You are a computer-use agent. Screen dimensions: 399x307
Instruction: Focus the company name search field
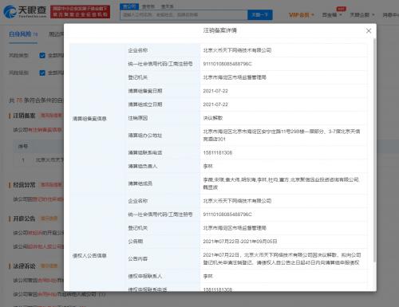pyautogui.click(x=184, y=15)
